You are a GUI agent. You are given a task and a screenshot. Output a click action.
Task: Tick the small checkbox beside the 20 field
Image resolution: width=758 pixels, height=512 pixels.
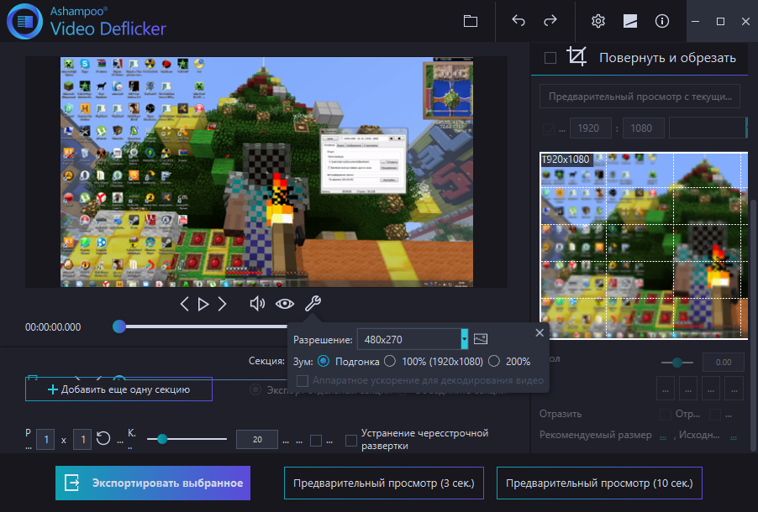pos(316,440)
